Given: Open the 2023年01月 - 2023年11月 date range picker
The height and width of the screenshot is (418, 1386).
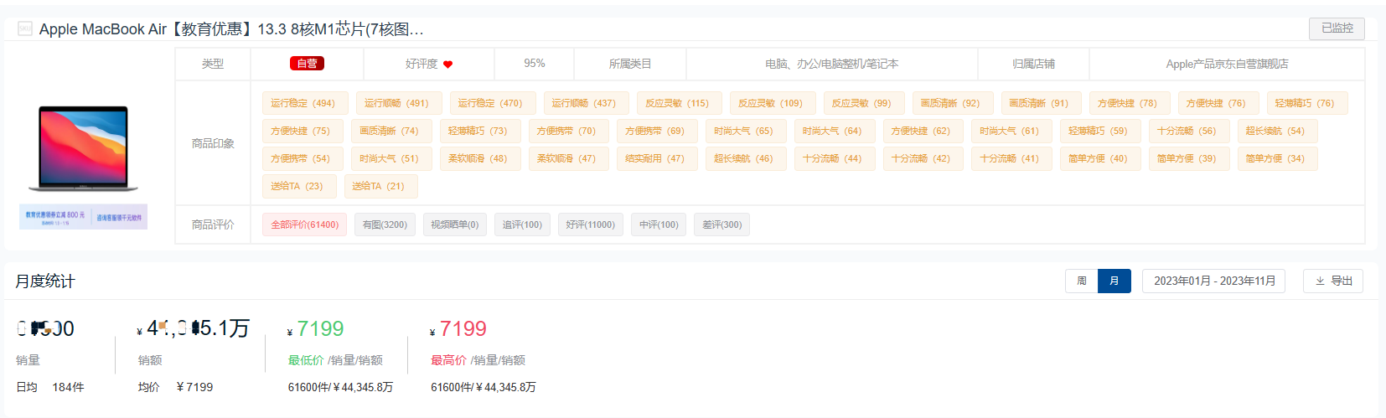Looking at the screenshot, I should coord(1214,281).
